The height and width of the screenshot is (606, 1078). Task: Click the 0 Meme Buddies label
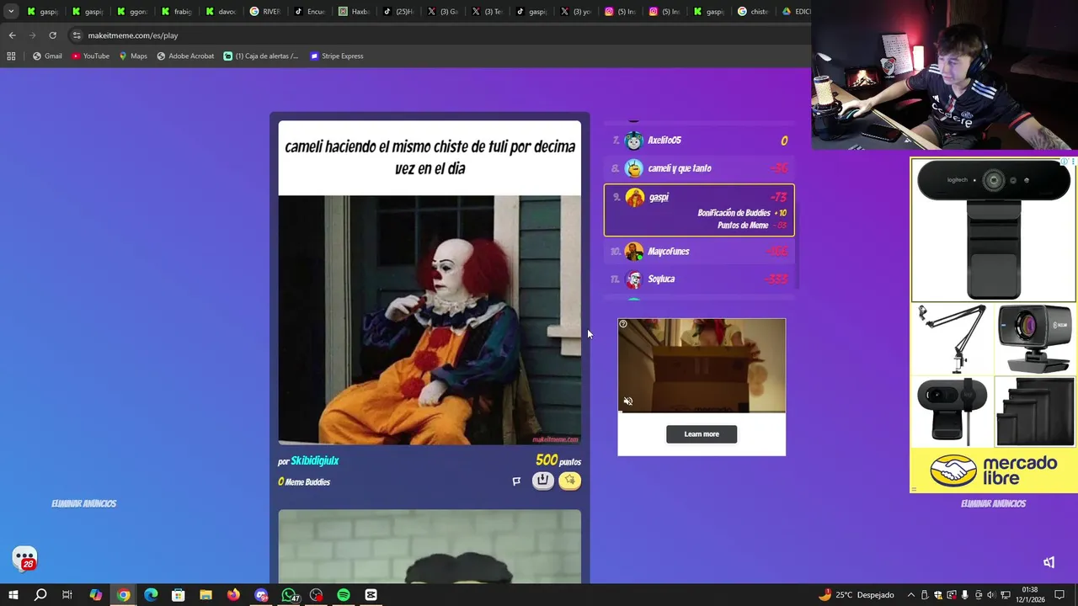point(304,481)
